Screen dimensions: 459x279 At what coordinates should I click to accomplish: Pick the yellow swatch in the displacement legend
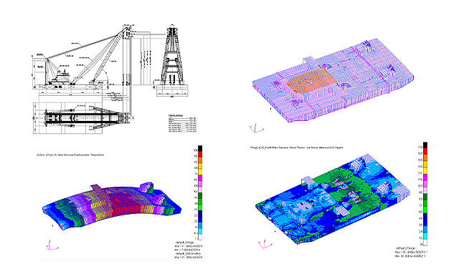coord(200,172)
